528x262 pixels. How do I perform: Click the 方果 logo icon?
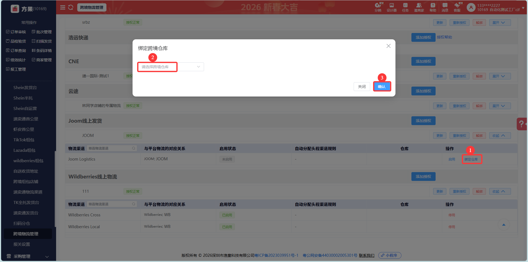pyautogui.click(x=15, y=9)
